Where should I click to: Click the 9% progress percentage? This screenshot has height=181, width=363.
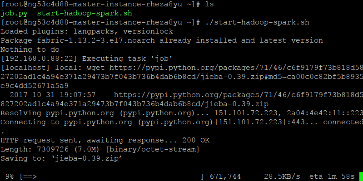[10, 176]
